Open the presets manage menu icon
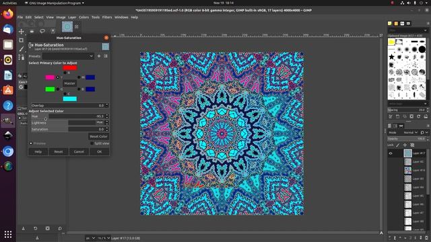The width and height of the screenshot is (431, 242). (x=106, y=56)
